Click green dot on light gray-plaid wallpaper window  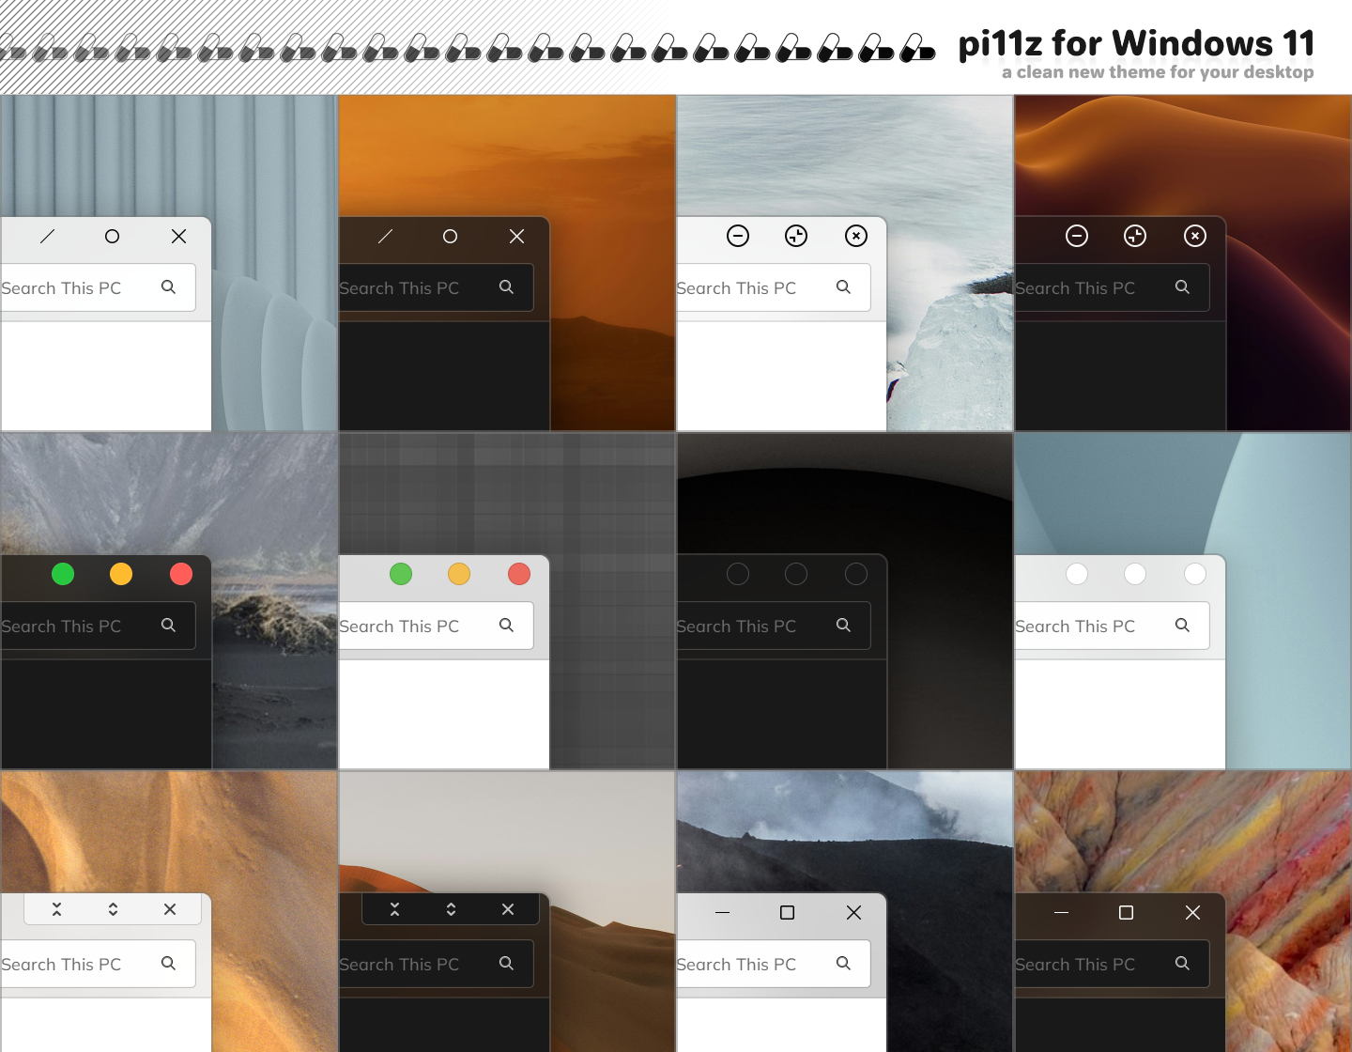(401, 574)
